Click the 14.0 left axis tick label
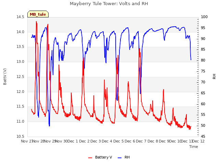 [20, 32]
